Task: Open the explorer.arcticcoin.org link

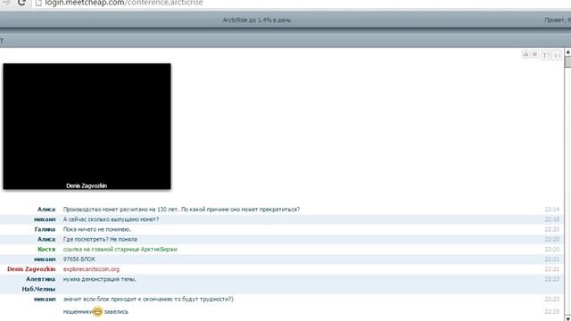Action: click(x=91, y=269)
